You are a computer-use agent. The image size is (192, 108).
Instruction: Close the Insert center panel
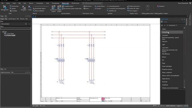tap(184, 19)
